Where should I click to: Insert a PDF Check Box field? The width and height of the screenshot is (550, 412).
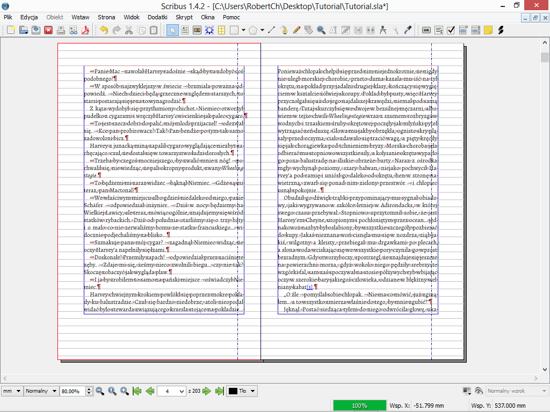[451, 30]
